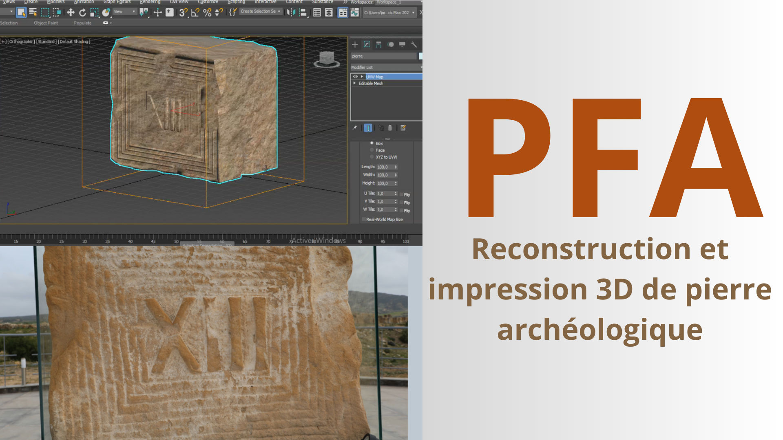Click the Default Shading viewport label
This screenshot has width=783, height=440.
(x=74, y=42)
